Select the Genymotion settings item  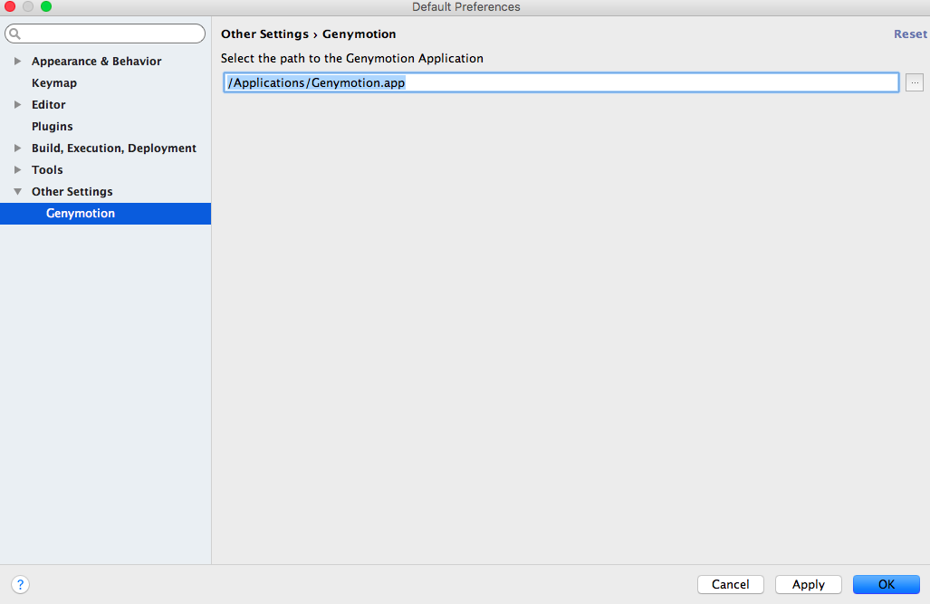(106, 214)
